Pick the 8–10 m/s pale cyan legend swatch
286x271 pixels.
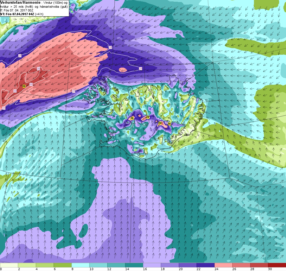click(80, 265)
